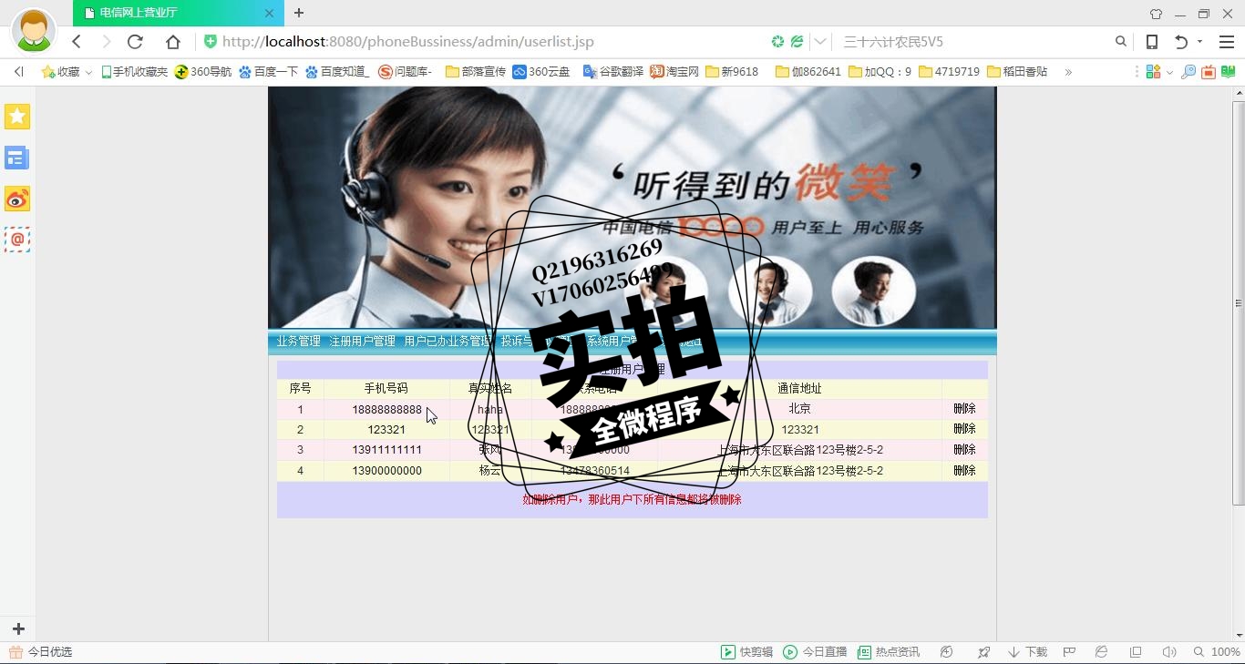The image size is (1245, 664).
Task: Open the 百度一下 bookmark
Action: tap(268, 71)
